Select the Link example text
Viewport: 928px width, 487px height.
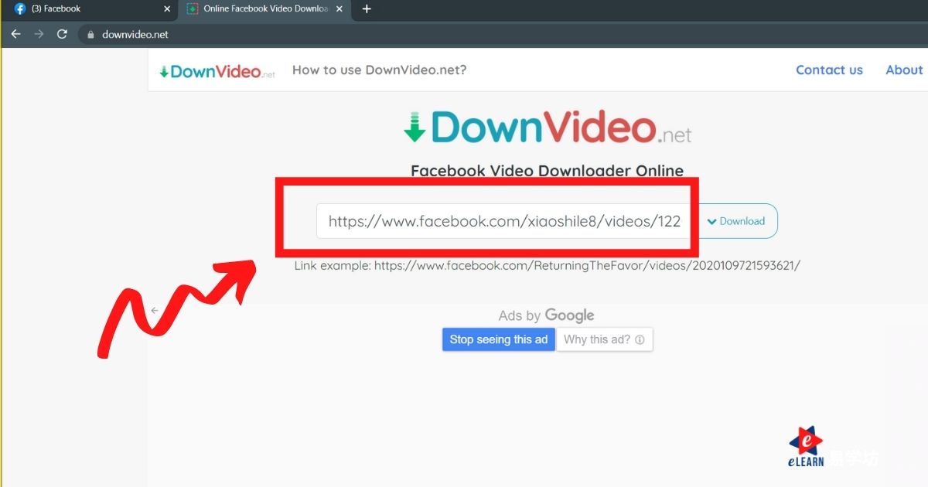547,265
